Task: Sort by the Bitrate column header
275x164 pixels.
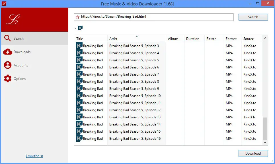Action: pyautogui.click(x=214, y=39)
